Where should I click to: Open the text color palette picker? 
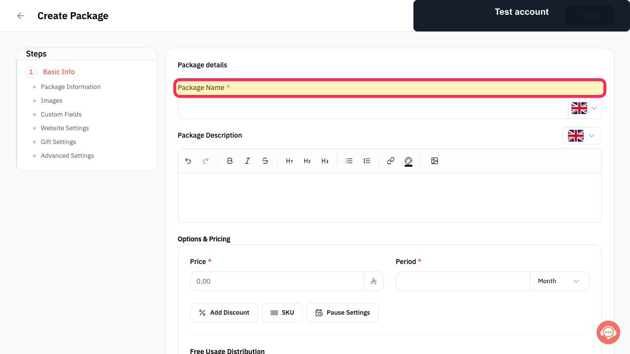(409, 161)
